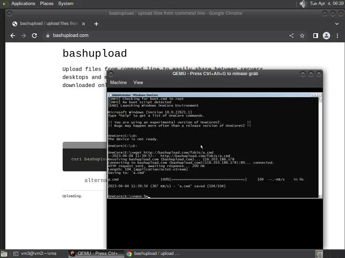
Task: Select QEMU window in the taskbar
Action: (96, 254)
